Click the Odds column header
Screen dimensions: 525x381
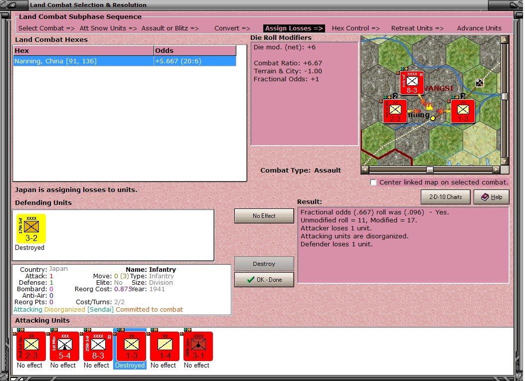point(195,50)
